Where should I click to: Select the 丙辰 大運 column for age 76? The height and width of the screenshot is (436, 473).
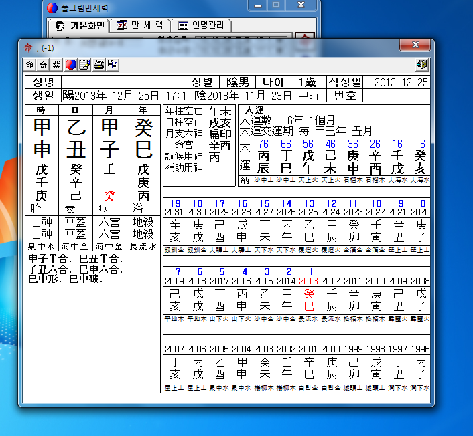pos(263,160)
